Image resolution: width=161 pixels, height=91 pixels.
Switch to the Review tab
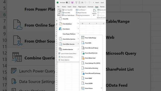pos(102,7)
